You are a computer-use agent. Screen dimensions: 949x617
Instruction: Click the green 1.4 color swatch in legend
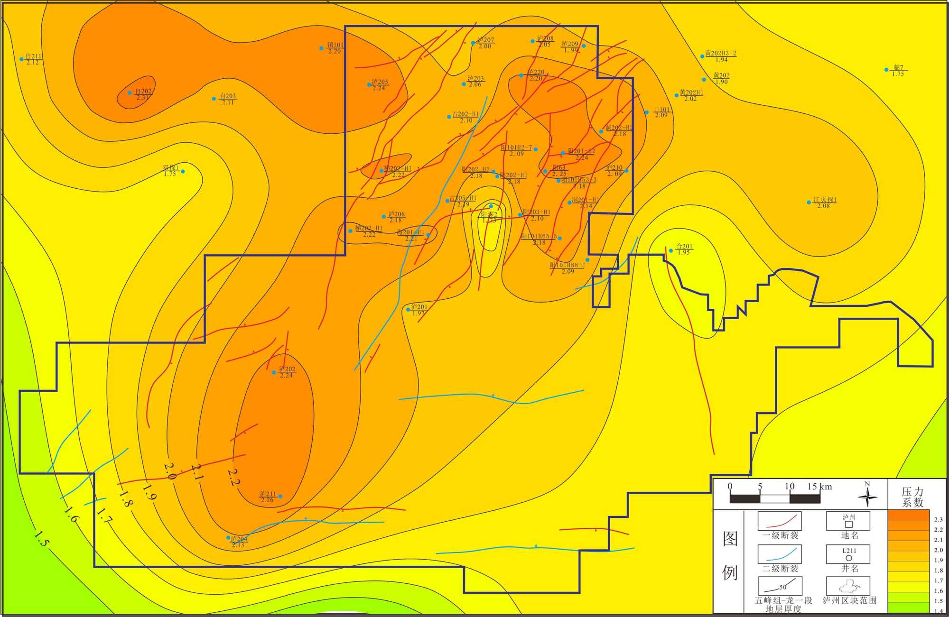pyautogui.click(x=908, y=608)
